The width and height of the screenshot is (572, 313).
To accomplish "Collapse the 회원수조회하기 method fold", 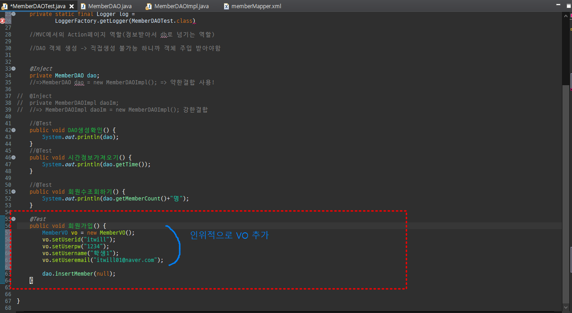I will click(13, 192).
